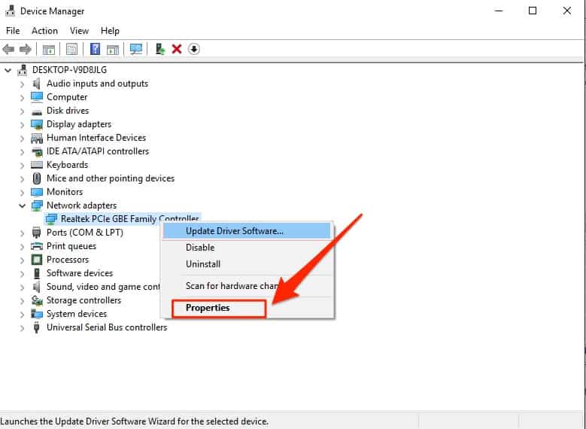Choose Disable in the context menu
This screenshot has width=586, height=429.
pos(247,248)
